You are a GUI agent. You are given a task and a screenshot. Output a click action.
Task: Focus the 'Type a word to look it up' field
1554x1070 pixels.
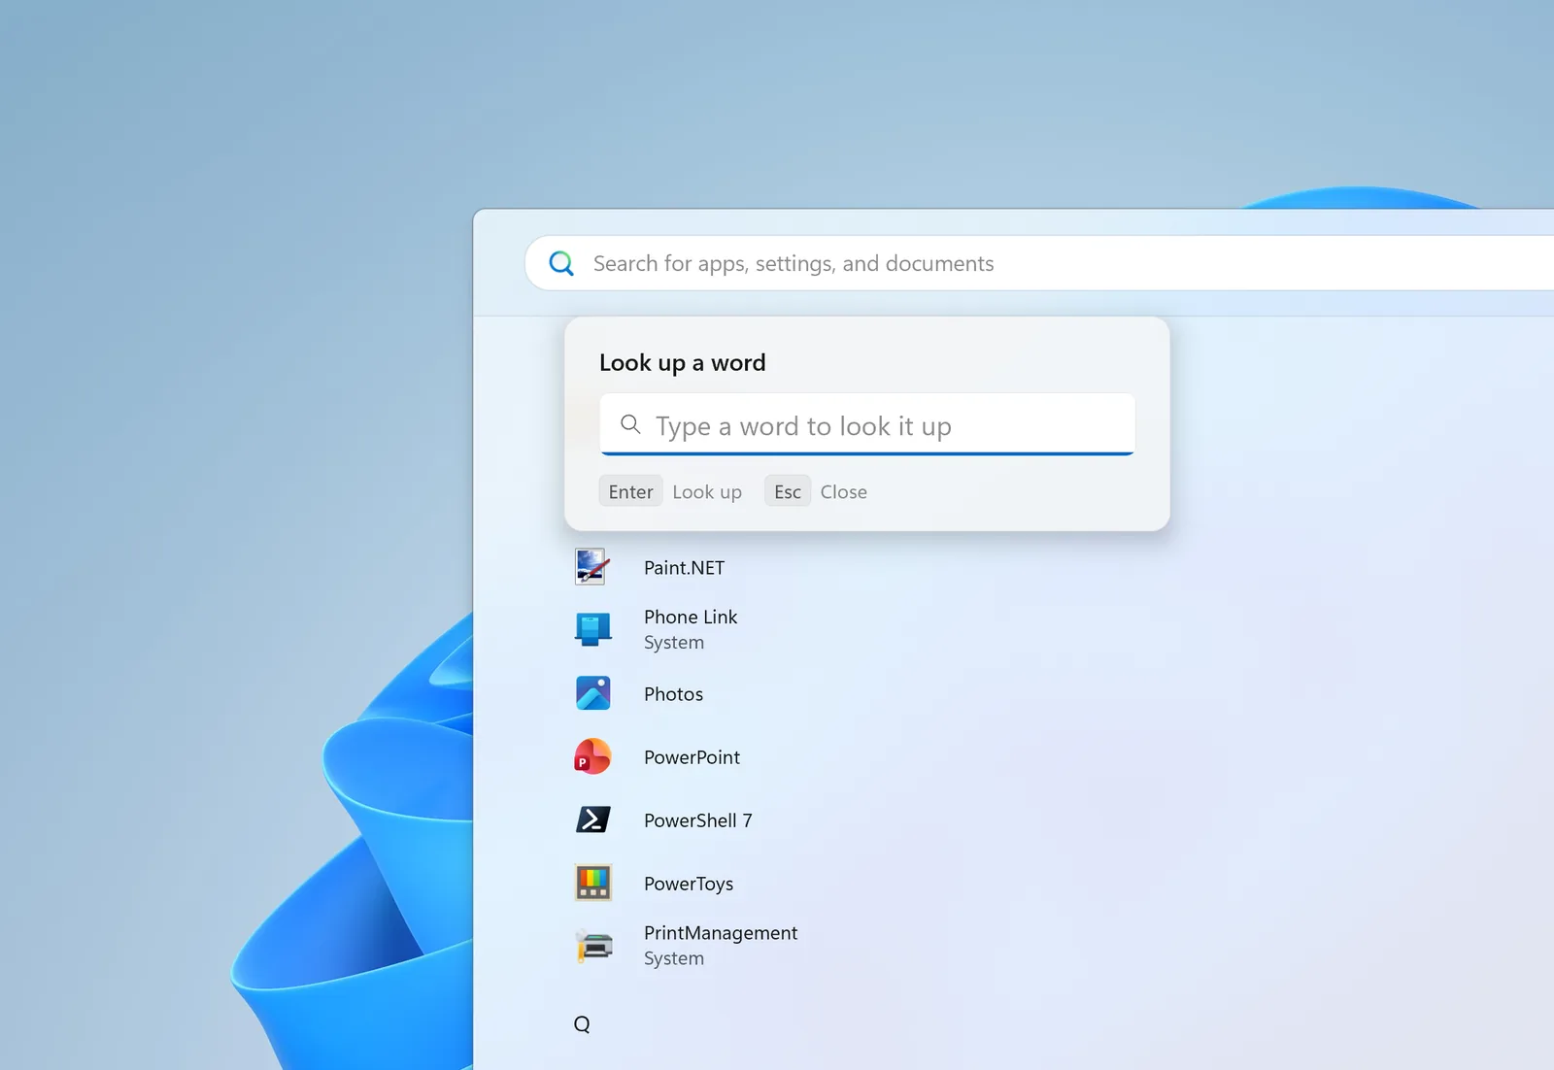[x=867, y=424]
